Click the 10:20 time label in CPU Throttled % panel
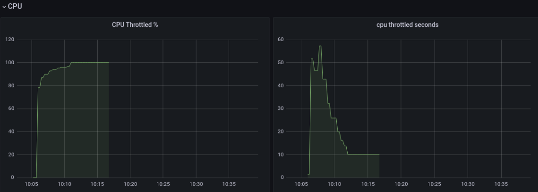Image resolution: width=538 pixels, height=192 pixels. [x=130, y=184]
